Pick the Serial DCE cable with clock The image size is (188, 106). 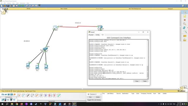50,95
